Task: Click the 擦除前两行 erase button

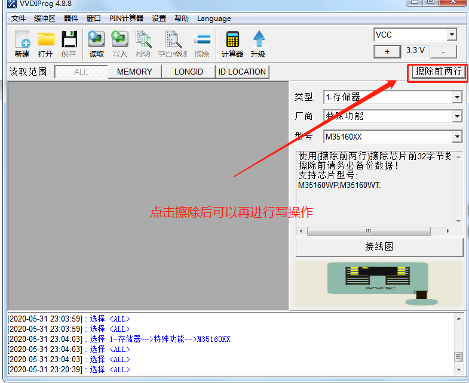Action: click(x=439, y=72)
